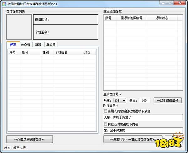Open the 公众号 tab

(x=26, y=45)
